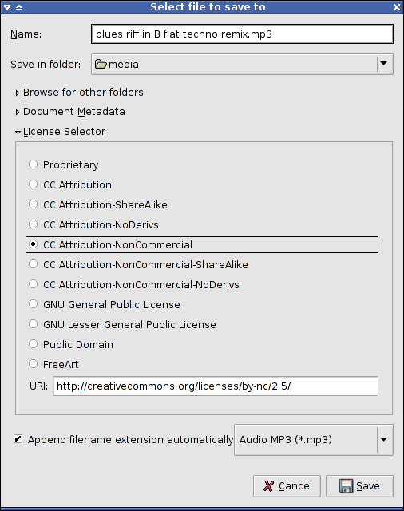Open the Audio MP3 file type dropdown

click(314, 440)
